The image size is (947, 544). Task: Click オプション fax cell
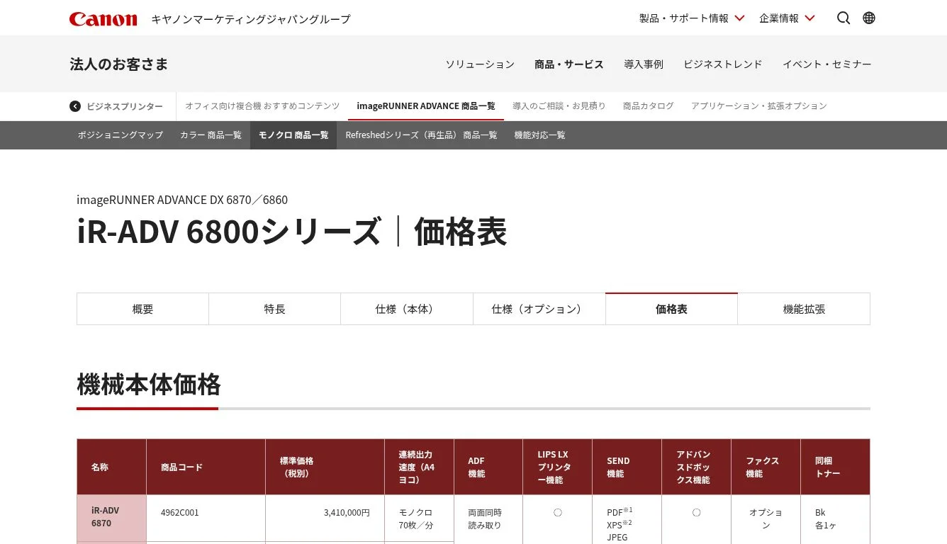coord(766,518)
